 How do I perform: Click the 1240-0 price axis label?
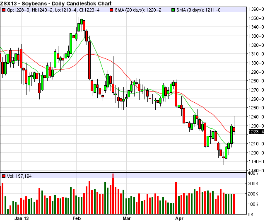coord(257,117)
